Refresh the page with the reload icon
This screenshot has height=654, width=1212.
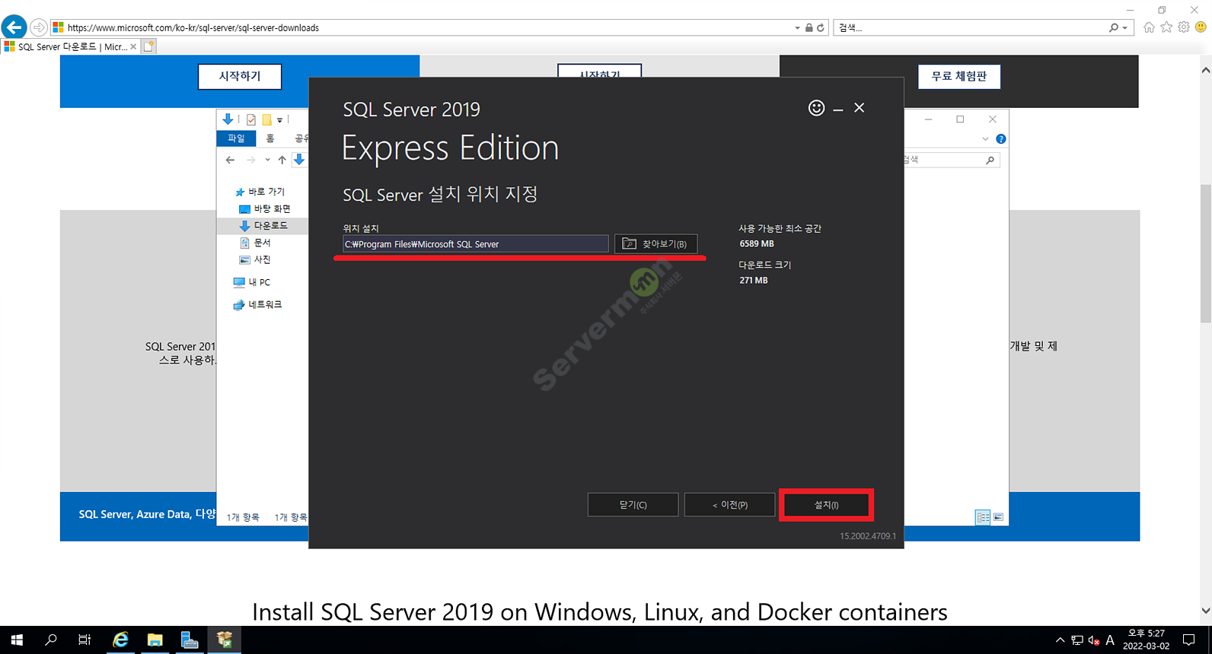[821, 27]
